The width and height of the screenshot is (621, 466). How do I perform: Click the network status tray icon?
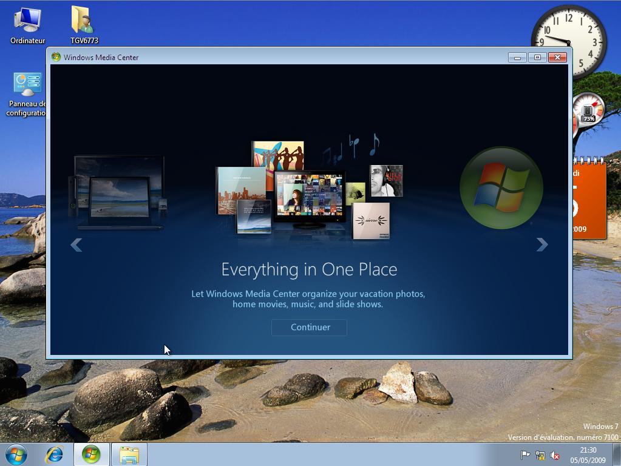(540, 455)
